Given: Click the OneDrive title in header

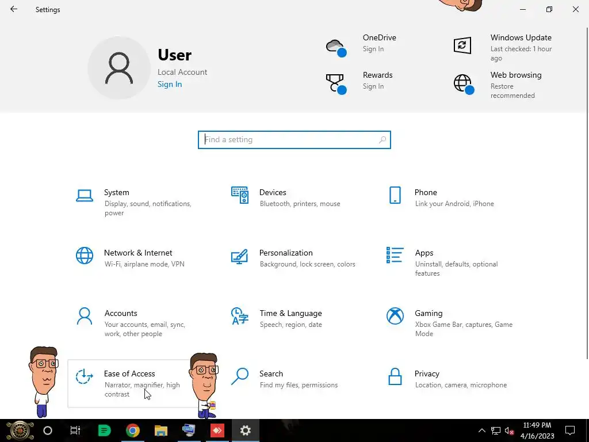Looking at the screenshot, I should 380,37.
